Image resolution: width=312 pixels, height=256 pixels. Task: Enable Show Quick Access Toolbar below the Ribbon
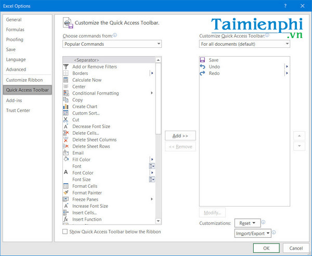pyautogui.click(x=65, y=232)
